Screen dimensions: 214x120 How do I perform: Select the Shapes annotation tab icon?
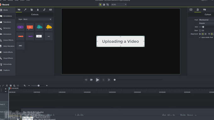[31, 10]
